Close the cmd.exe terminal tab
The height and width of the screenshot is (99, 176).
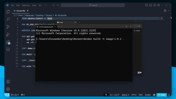(55, 27)
